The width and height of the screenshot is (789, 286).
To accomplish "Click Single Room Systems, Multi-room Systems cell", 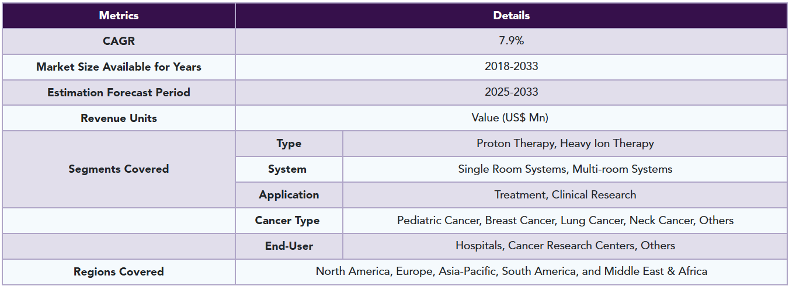I will (x=565, y=169).
